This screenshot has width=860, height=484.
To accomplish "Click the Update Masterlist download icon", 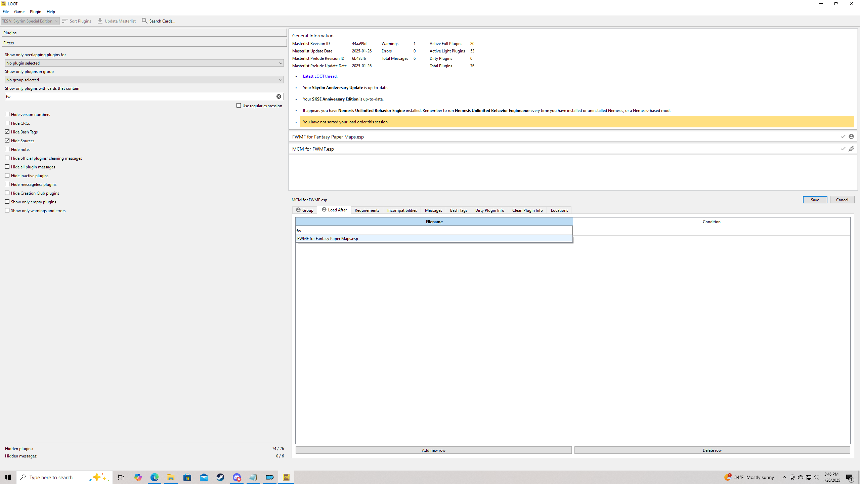I will [x=100, y=21].
